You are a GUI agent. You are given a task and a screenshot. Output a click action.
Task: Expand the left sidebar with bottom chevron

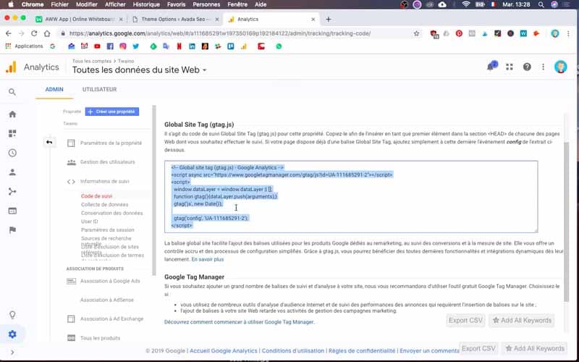[x=12, y=353]
